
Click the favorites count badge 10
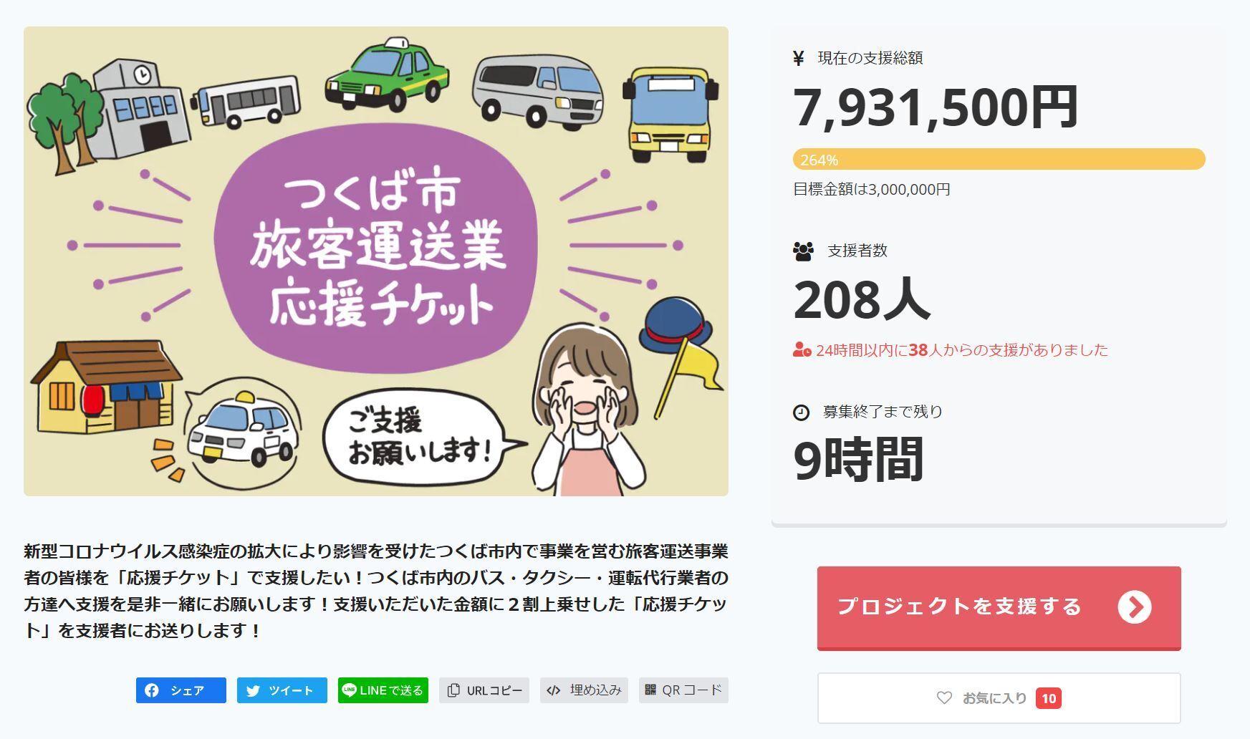(1049, 698)
